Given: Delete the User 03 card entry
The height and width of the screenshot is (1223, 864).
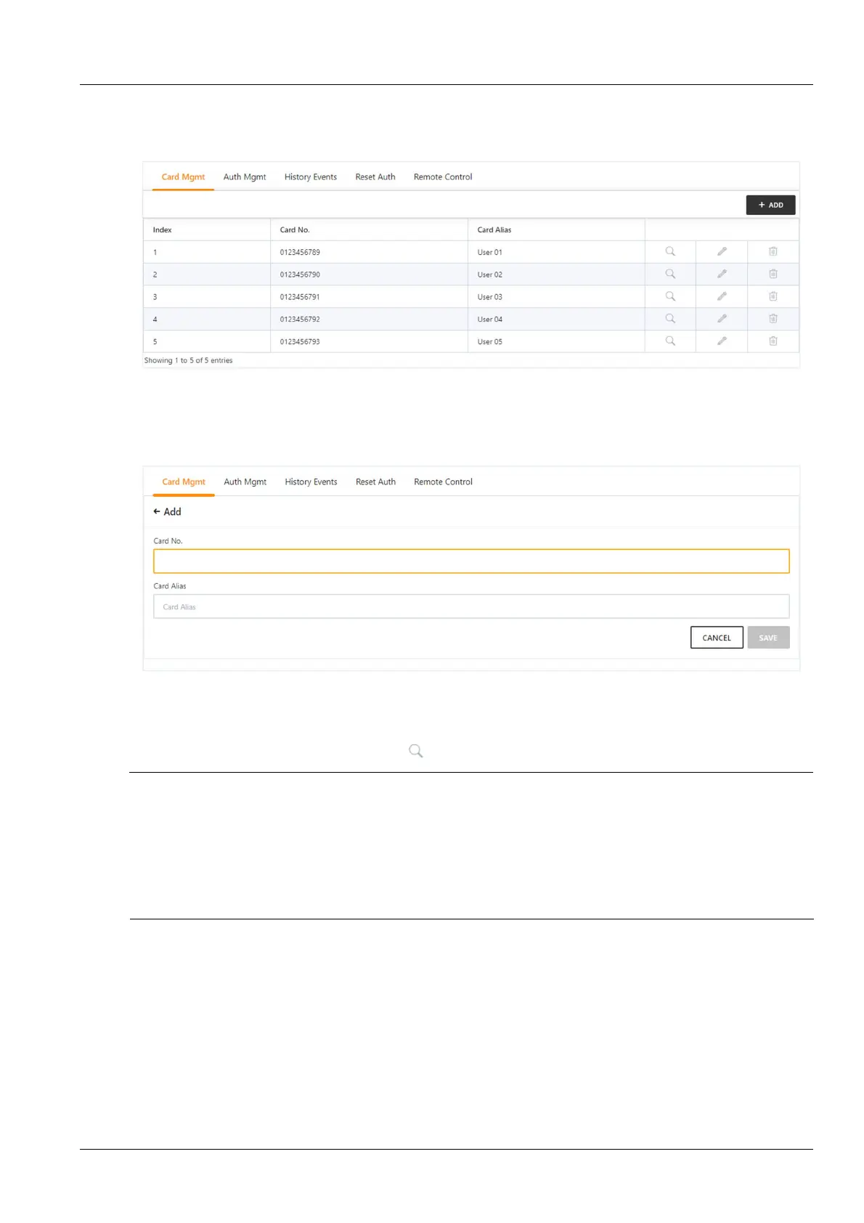Looking at the screenshot, I should pos(773,296).
